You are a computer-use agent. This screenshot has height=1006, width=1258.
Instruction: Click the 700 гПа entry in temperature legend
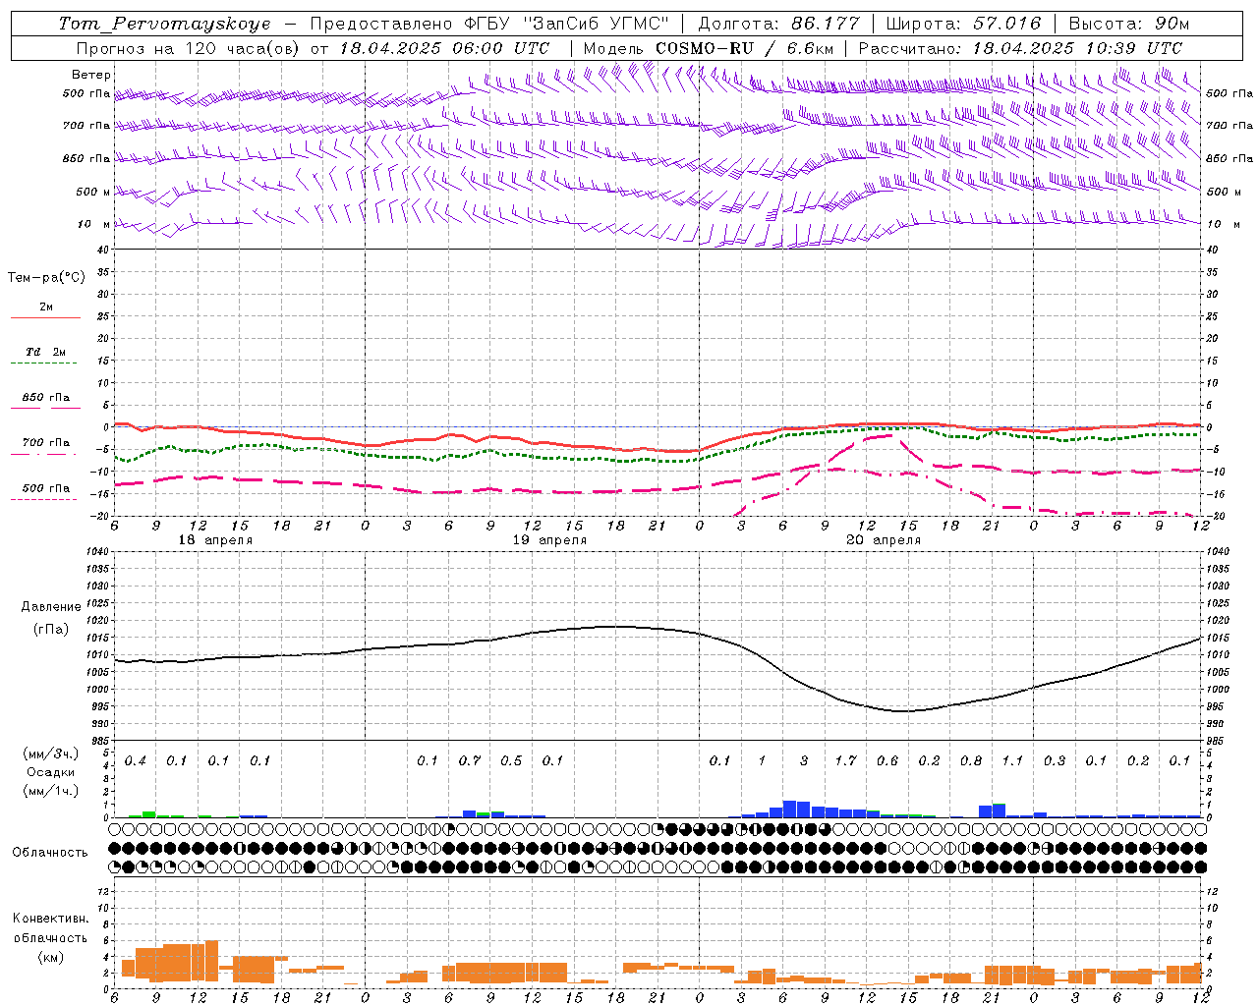pos(46,443)
